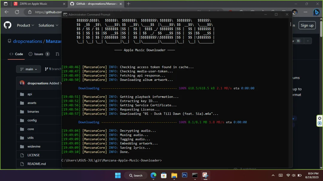Open the browser profile avatar

click(x=295, y=12)
